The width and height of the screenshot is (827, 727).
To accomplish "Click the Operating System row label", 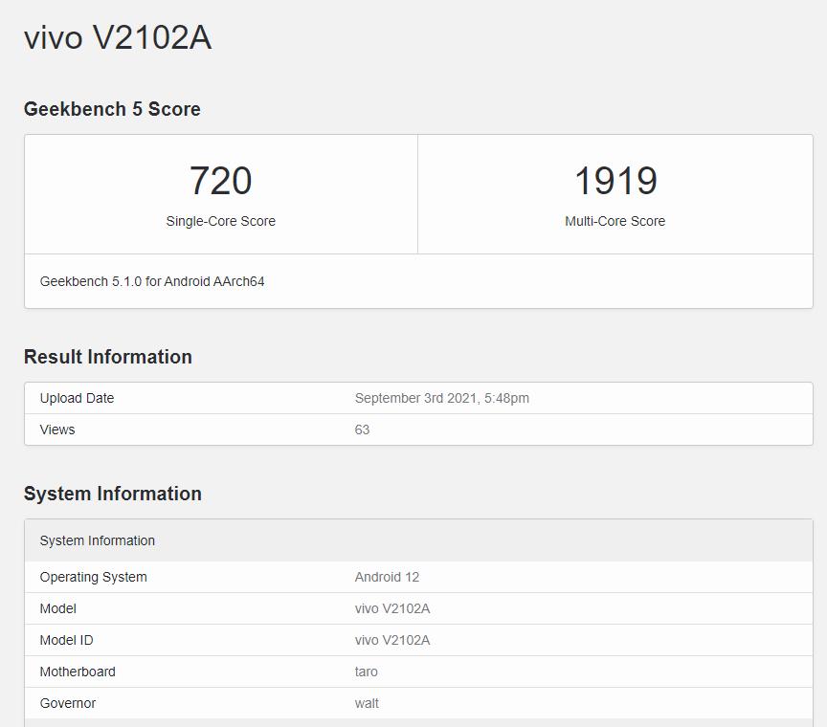I will point(94,577).
